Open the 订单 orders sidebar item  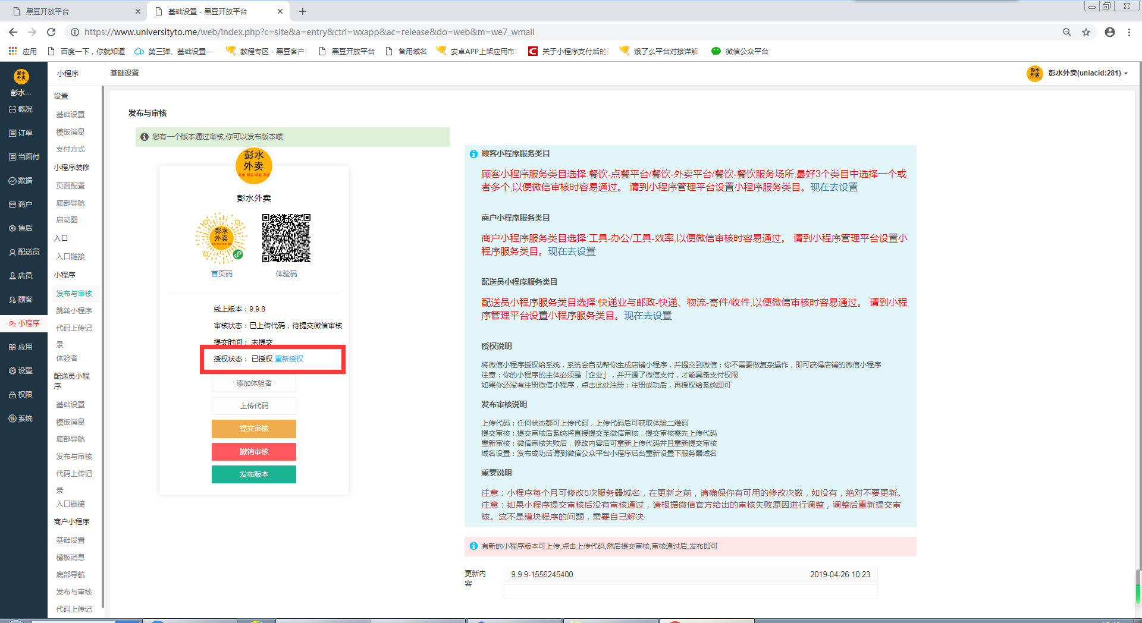(21, 133)
